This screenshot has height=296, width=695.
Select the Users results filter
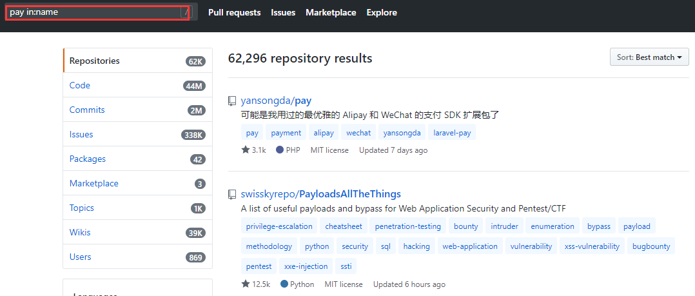(x=138, y=257)
